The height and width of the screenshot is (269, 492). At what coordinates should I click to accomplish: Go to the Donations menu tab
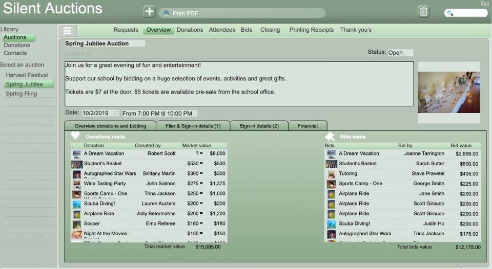click(190, 30)
